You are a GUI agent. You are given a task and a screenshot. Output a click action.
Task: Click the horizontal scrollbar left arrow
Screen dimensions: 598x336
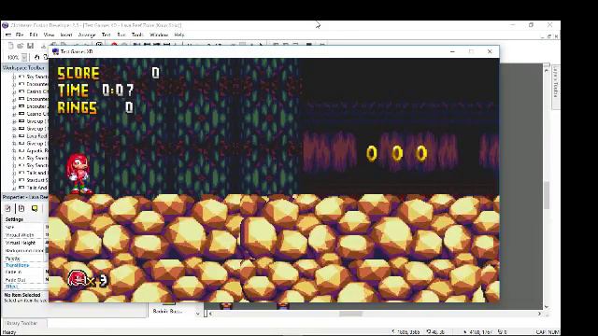tap(210, 314)
